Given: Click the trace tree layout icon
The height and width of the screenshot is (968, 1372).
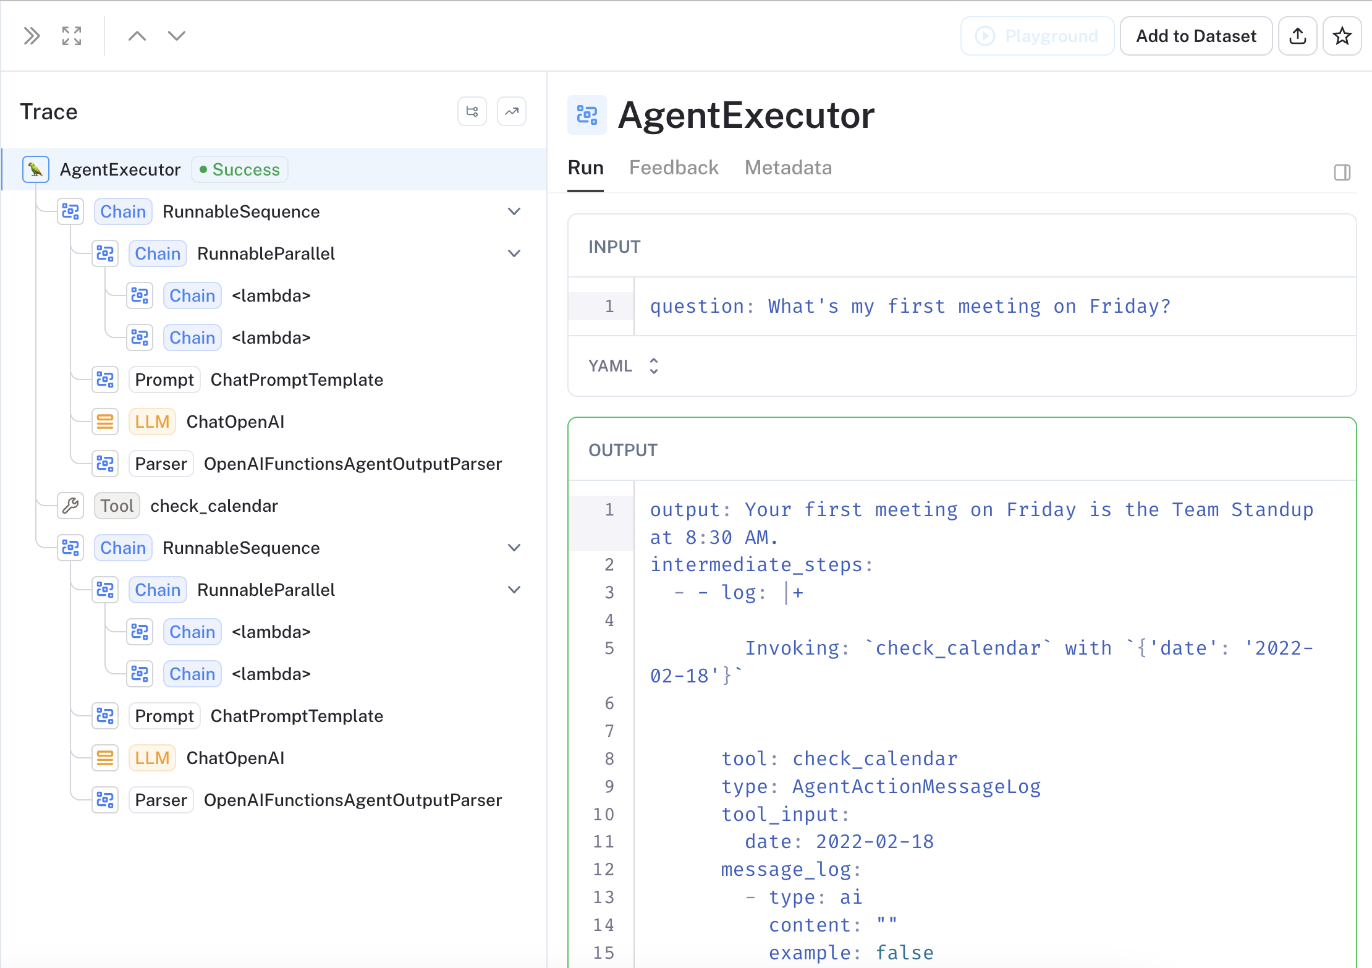Looking at the screenshot, I should point(472,112).
